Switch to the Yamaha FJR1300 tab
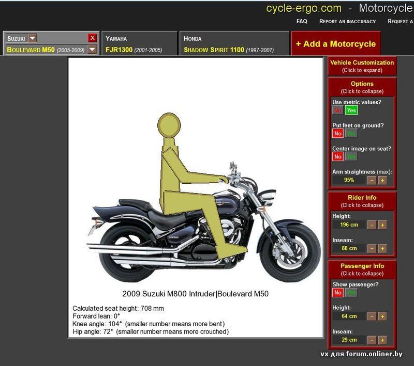The height and width of the screenshot is (366, 414). pyautogui.click(x=139, y=44)
